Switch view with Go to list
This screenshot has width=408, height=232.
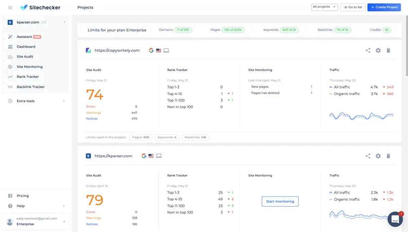click(353, 7)
